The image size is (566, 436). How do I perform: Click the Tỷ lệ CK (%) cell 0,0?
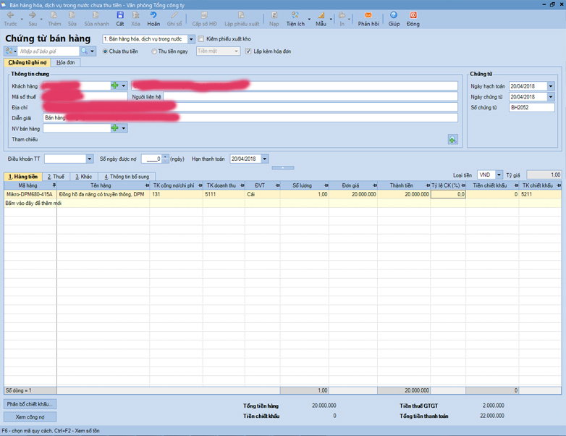(x=448, y=194)
